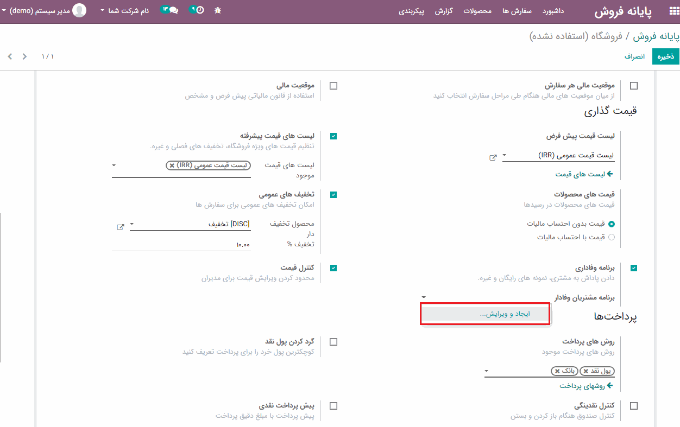Open the messages chat icon
This screenshot has height=427, width=680.
173,10
